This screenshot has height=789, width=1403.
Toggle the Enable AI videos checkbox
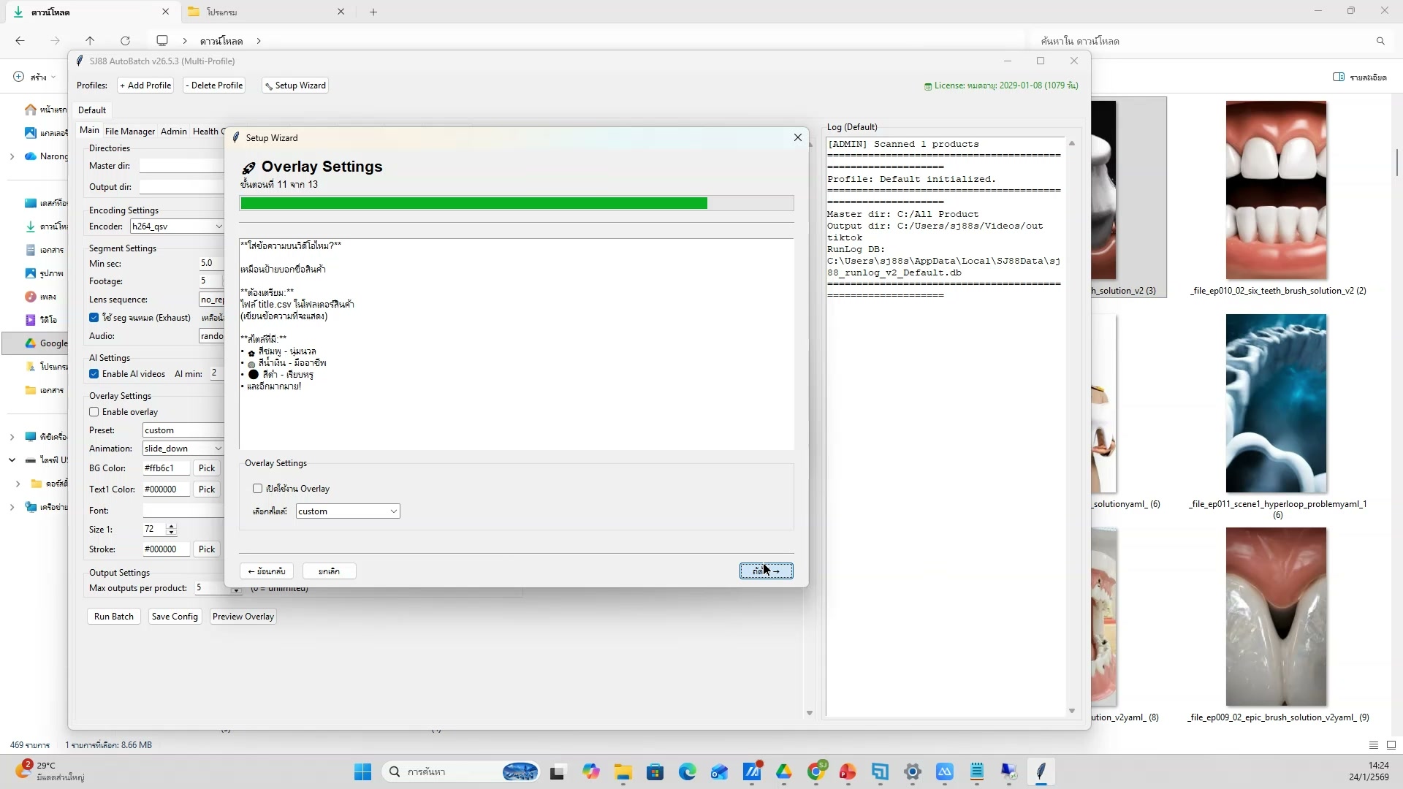[x=94, y=374]
